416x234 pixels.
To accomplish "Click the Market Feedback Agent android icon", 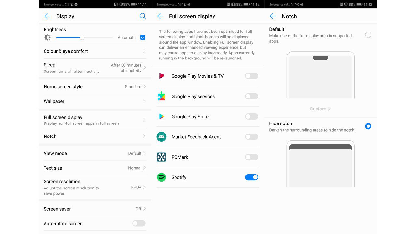I will coord(162,137).
